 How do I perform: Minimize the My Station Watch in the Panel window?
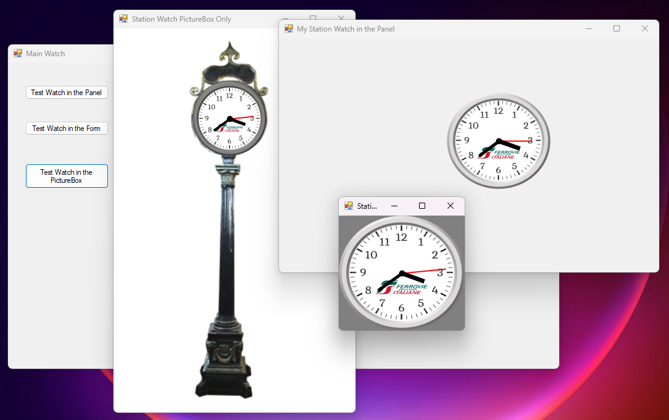[x=589, y=28]
